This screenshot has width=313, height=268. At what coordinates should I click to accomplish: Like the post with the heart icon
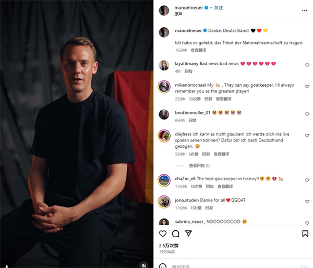click(x=163, y=234)
